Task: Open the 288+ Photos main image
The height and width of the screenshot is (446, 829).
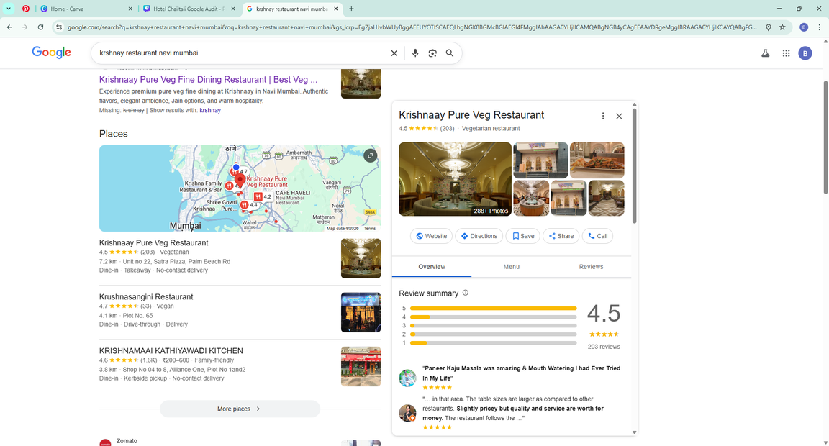Action: pos(455,179)
